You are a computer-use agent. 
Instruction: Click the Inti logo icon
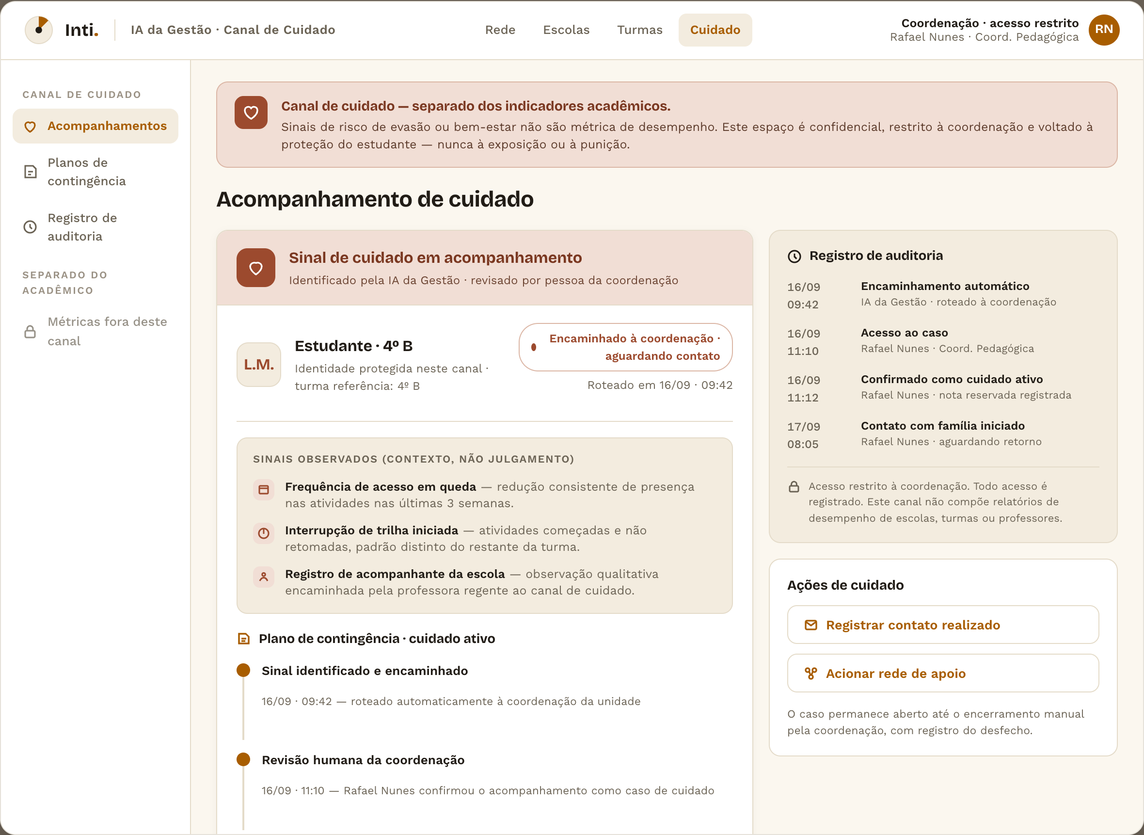(x=39, y=30)
